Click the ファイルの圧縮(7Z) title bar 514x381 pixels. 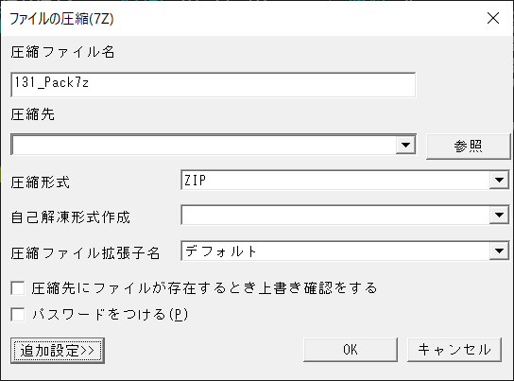click(243, 18)
